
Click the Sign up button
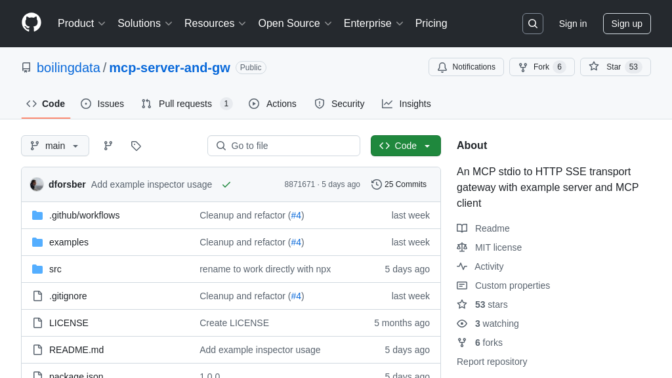(626, 24)
